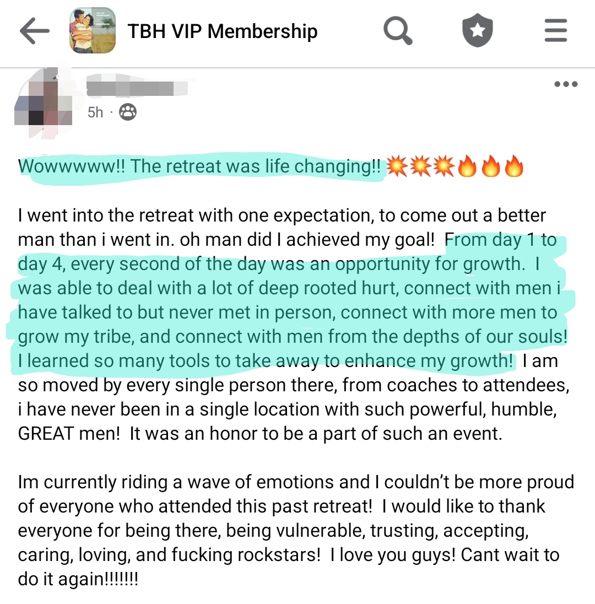The width and height of the screenshot is (595, 604).
Task: Open the TBH VIP Membership cover thumbnail
Action: click(93, 31)
